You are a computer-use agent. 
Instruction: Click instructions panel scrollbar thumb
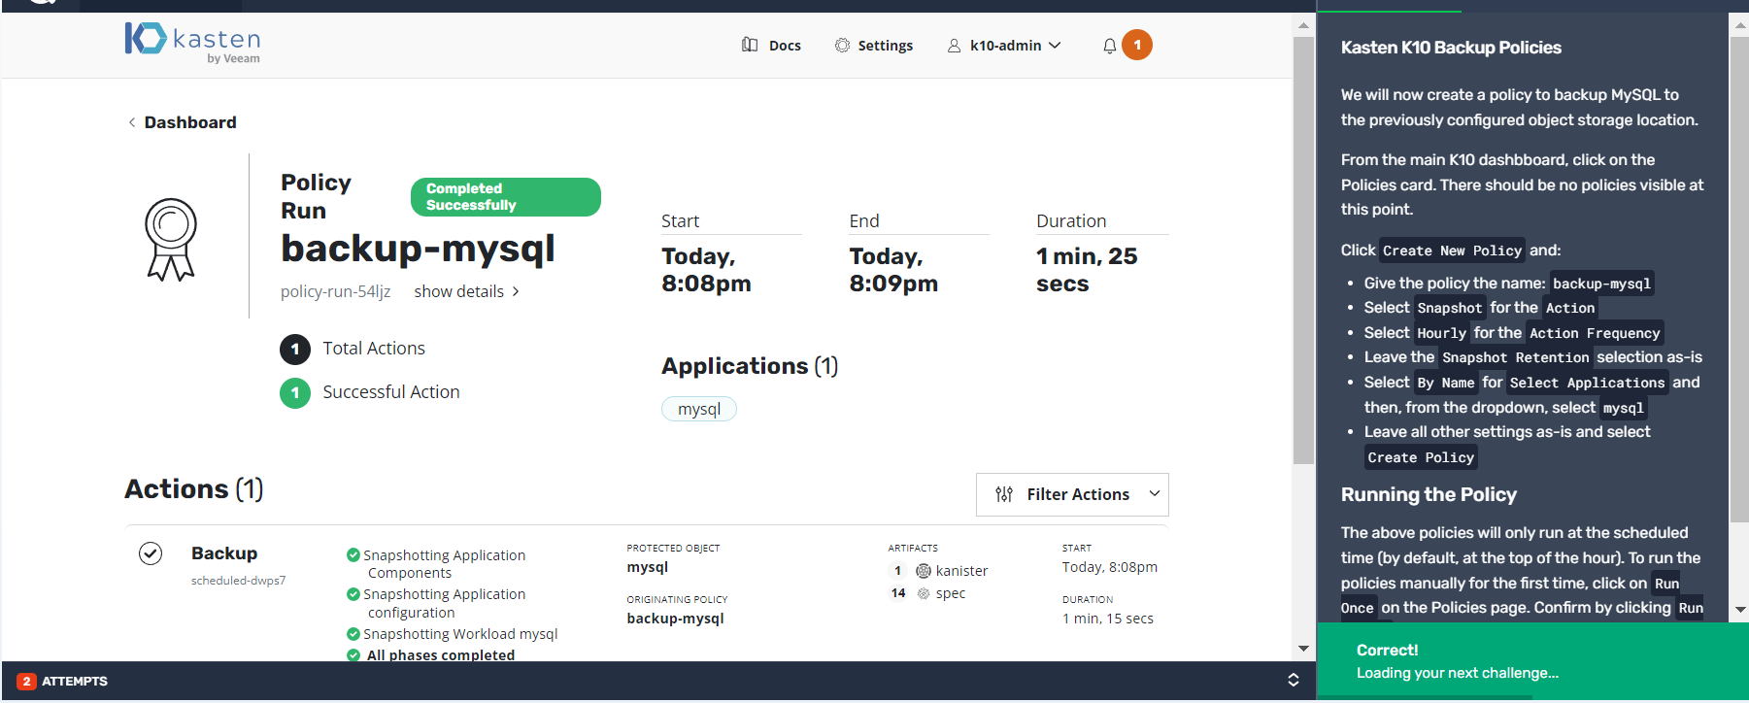[1739, 280]
